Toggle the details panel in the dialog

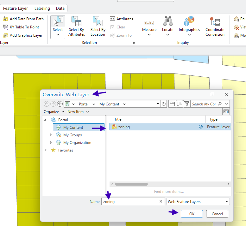pyautogui.click(x=226, y=112)
